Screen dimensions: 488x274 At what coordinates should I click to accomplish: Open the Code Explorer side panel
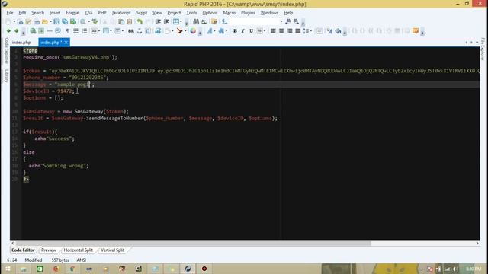[7, 51]
